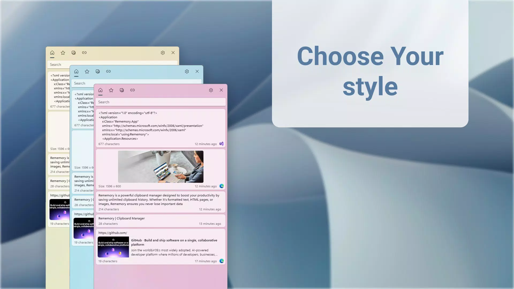
Task: Open settings gear in the pink window
Action: [211, 90]
